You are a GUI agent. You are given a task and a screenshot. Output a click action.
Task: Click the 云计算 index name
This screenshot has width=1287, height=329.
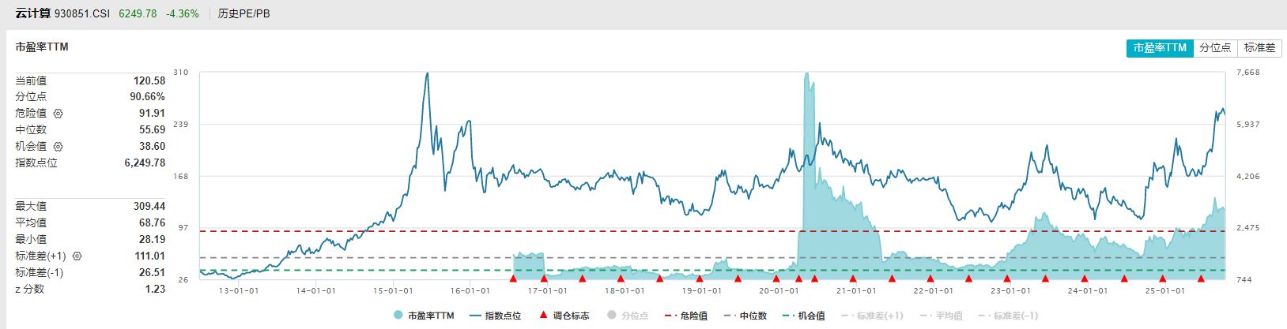click(33, 13)
